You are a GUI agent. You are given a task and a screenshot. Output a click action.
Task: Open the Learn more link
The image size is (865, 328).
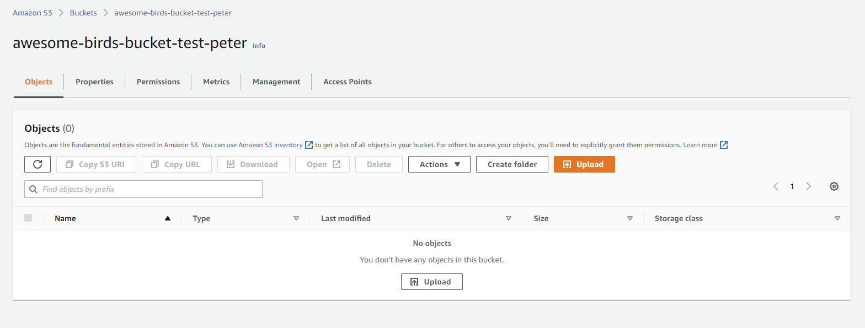700,145
